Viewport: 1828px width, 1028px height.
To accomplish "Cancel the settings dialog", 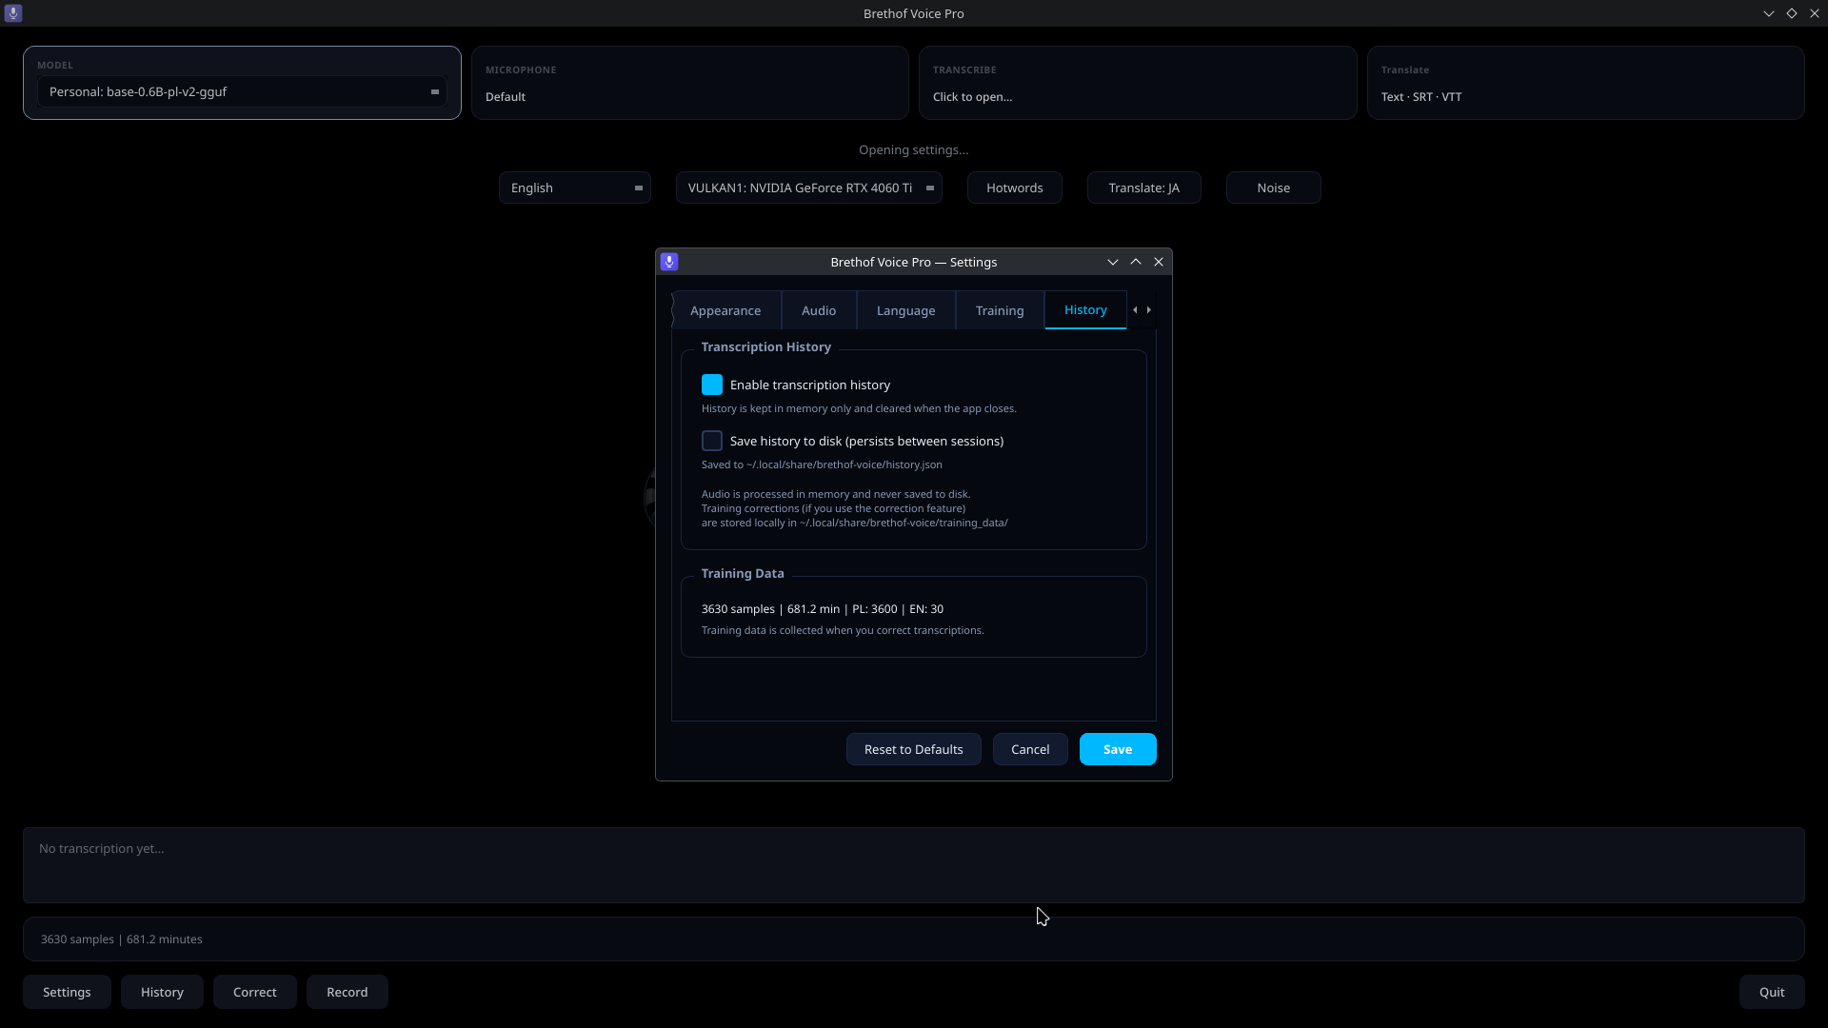I will tap(1030, 749).
